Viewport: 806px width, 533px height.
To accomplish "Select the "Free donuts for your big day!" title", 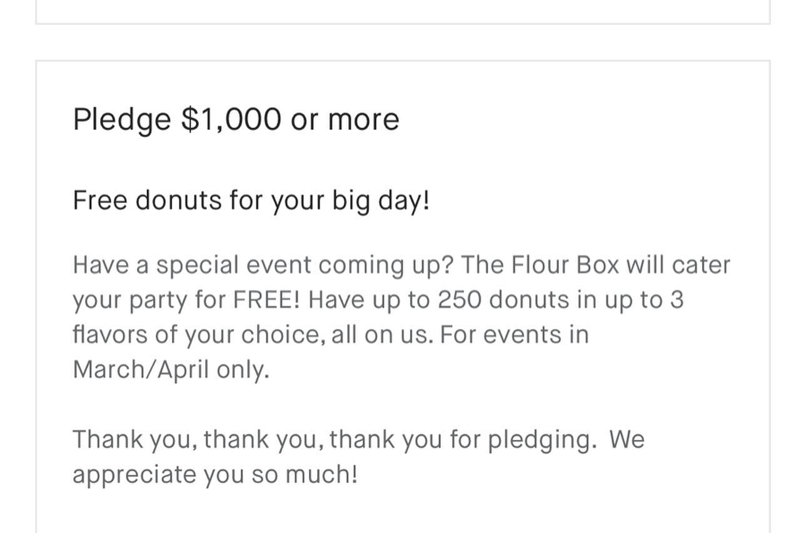I will coord(251,201).
